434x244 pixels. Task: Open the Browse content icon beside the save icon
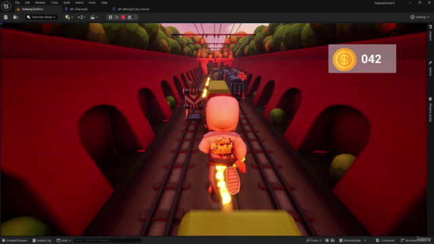pos(16,17)
